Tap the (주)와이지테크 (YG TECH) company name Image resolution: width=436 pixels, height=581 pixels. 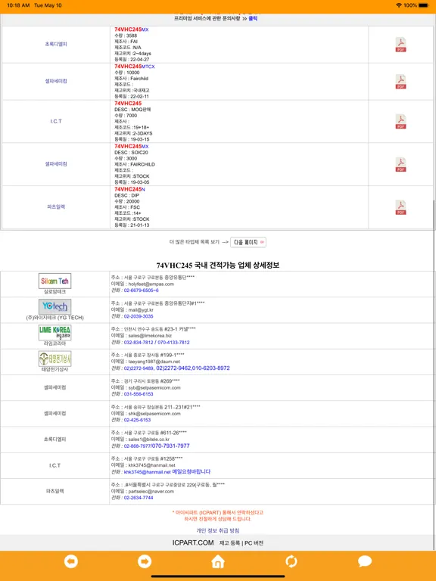54,318
